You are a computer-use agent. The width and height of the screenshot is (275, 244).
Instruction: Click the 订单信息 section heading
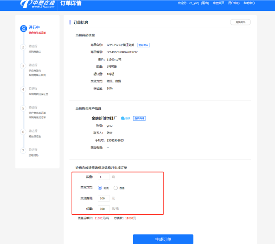(x=80, y=22)
